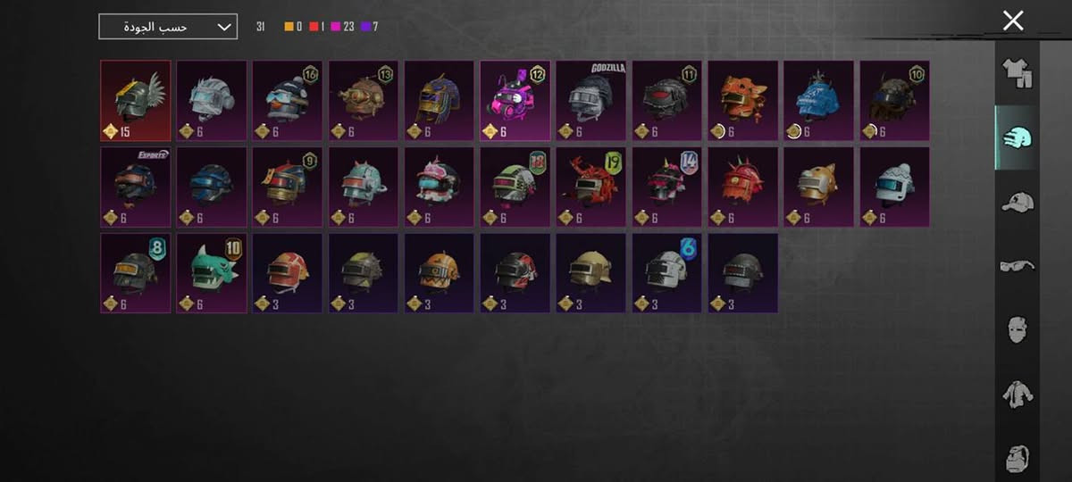Select the helmet category icon

[1017, 137]
